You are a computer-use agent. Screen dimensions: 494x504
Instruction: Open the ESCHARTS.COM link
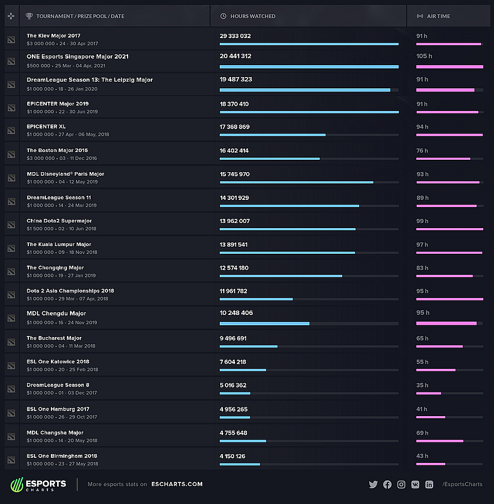177,484
